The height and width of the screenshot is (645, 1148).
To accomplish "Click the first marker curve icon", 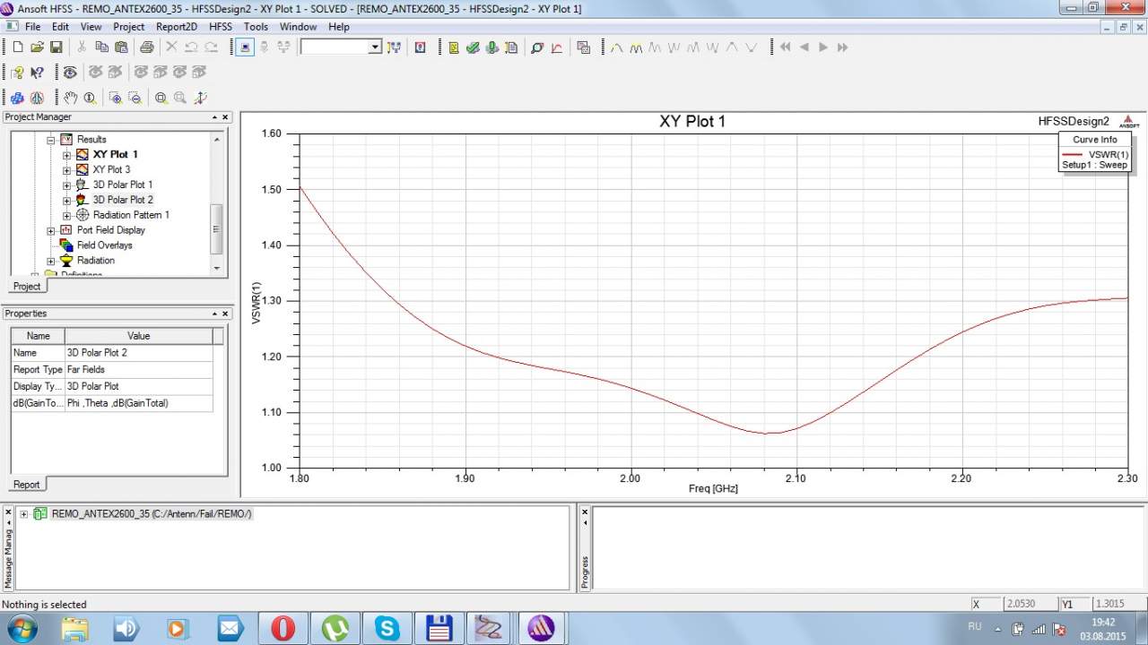I will [616, 47].
